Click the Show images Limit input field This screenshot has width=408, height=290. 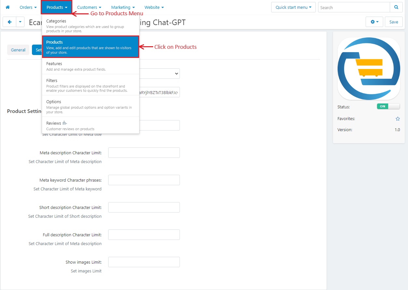144,262
